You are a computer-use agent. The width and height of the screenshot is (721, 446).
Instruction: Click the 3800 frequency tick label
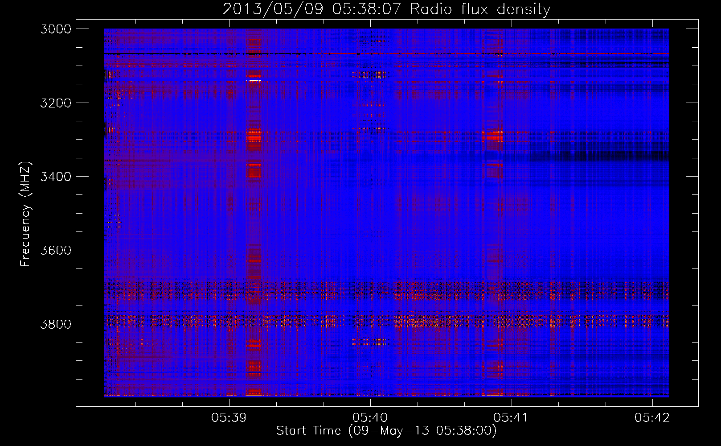pos(56,324)
